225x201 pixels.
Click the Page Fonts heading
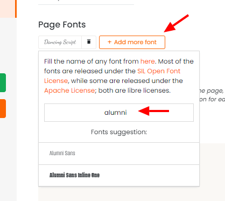pyautogui.click(x=62, y=25)
